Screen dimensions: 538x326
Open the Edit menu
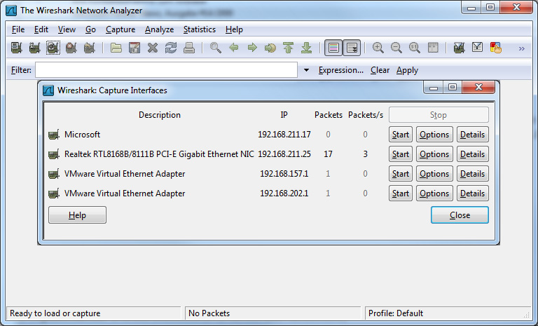pos(41,29)
